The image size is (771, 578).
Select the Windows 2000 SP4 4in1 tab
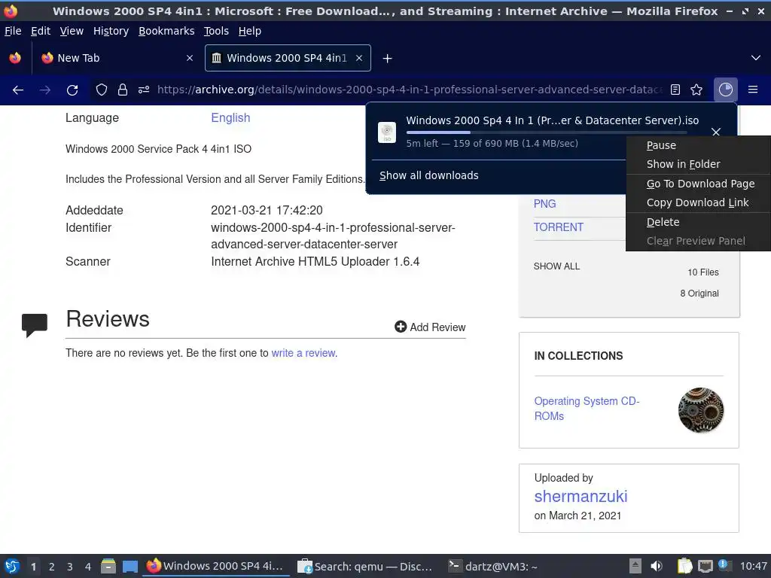tap(288, 58)
